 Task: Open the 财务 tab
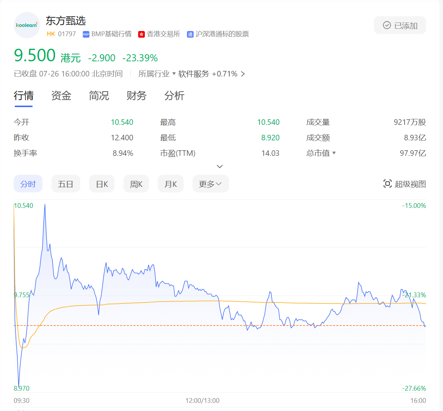(136, 96)
